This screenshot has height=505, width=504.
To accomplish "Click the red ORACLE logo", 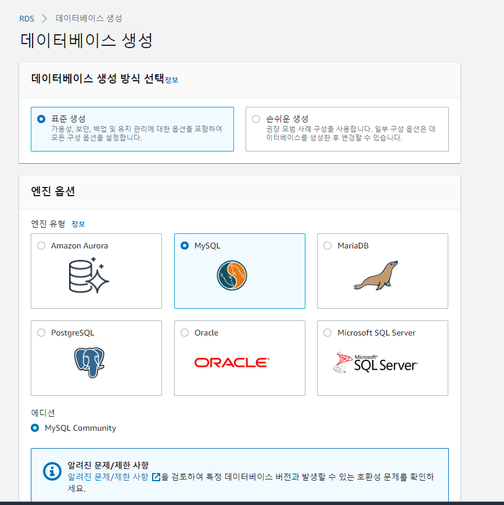I will [x=232, y=363].
